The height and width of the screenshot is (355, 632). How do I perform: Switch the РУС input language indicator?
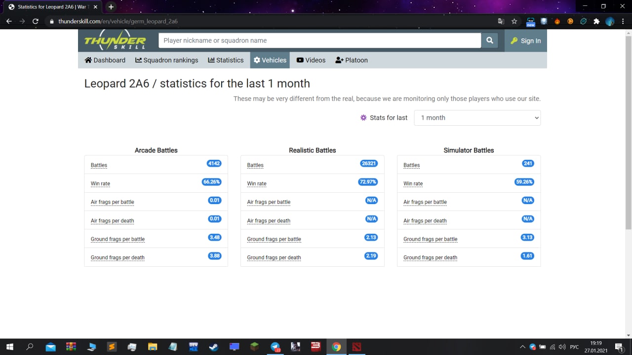[574, 347]
